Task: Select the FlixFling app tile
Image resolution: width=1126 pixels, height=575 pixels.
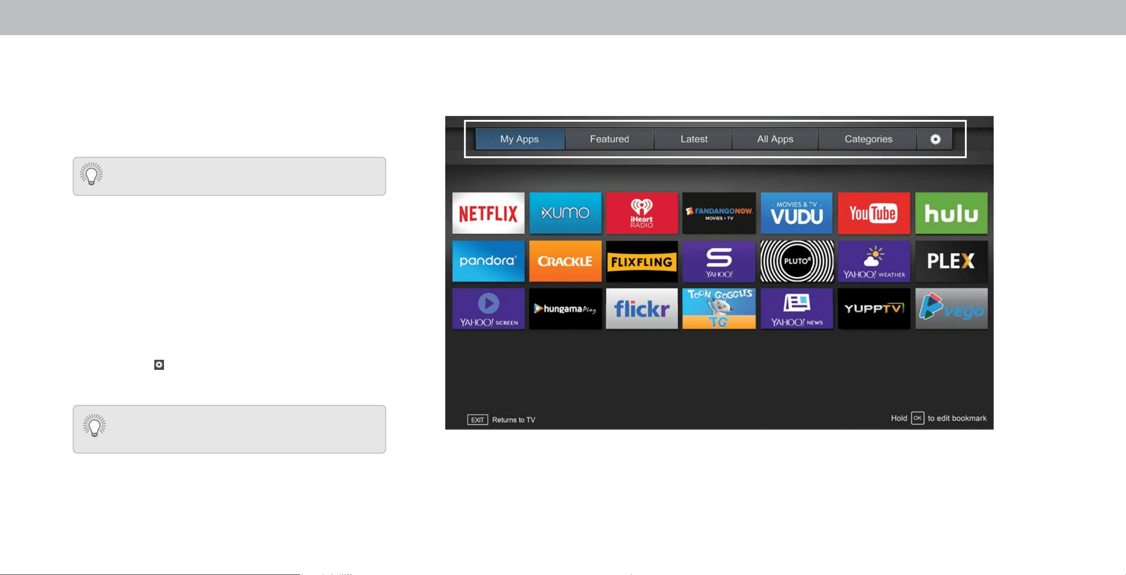Action: (642, 261)
